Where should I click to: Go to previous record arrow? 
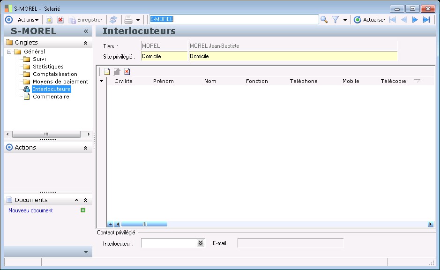[404, 20]
